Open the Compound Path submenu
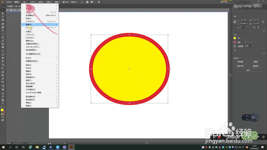The height and width of the screenshot is (150, 267). click(x=40, y=100)
